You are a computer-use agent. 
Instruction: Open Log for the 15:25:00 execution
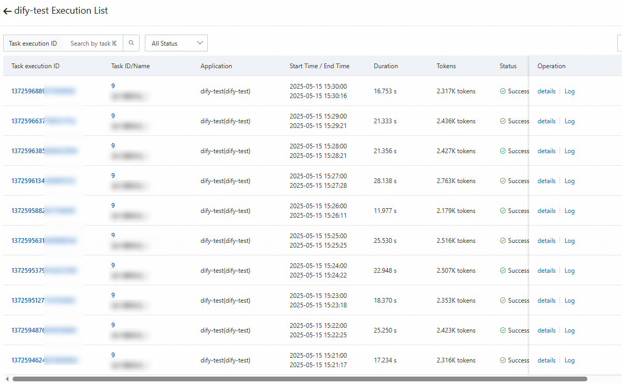569,241
